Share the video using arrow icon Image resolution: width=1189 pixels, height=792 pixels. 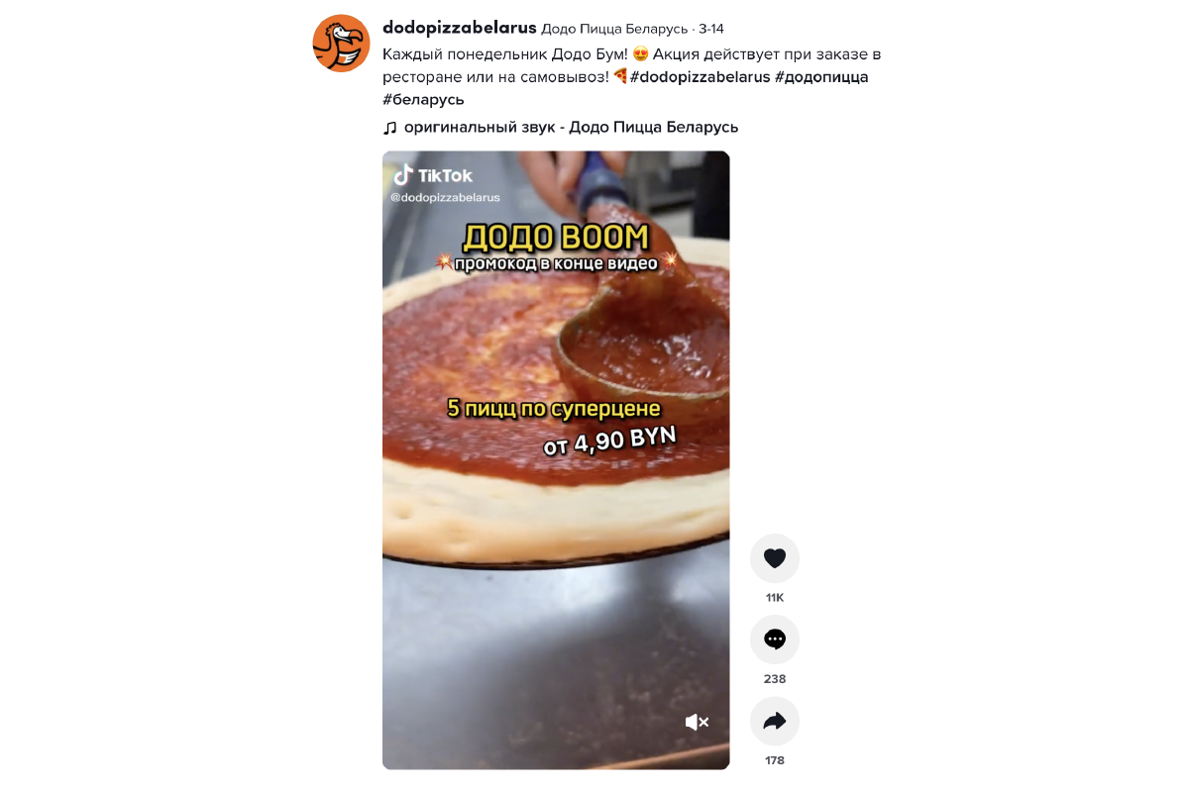click(775, 721)
